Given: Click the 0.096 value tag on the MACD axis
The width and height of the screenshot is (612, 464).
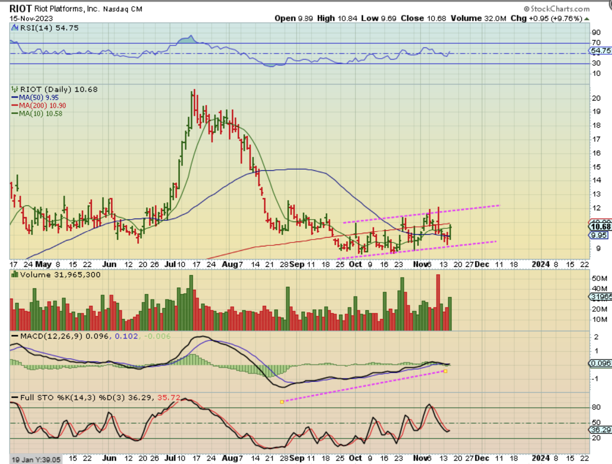Looking at the screenshot, I should tap(600, 364).
